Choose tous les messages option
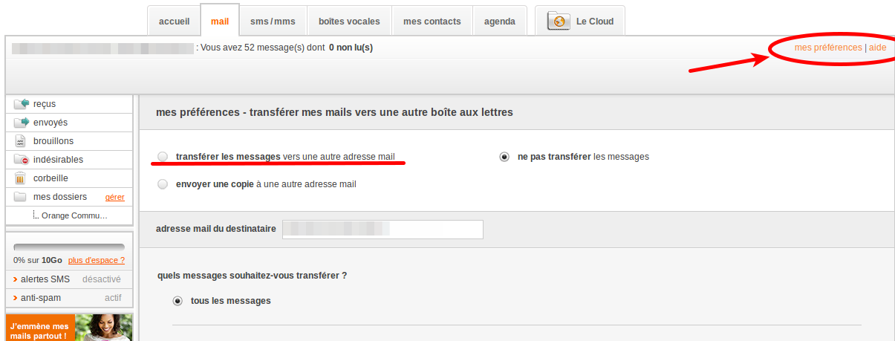The width and height of the screenshot is (895, 341). (178, 301)
